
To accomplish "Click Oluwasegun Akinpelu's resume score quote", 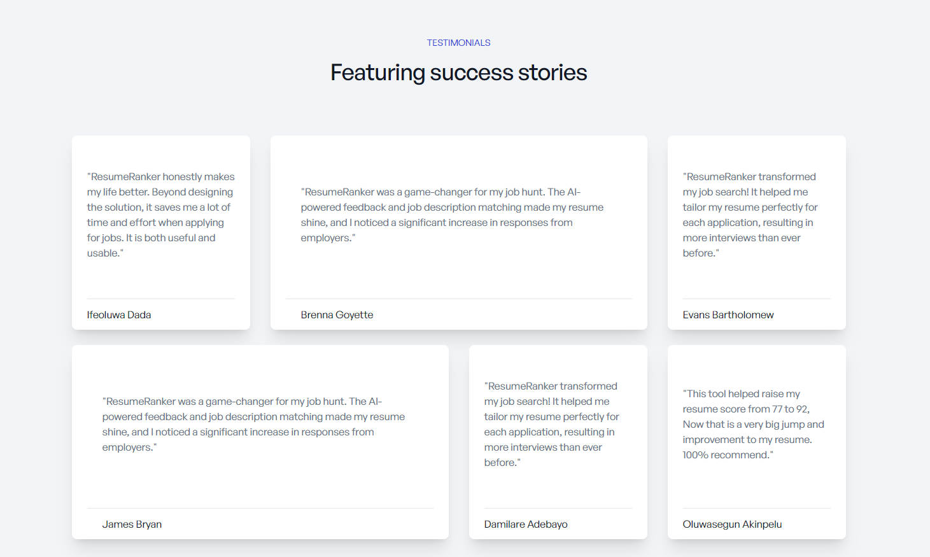I will [753, 424].
